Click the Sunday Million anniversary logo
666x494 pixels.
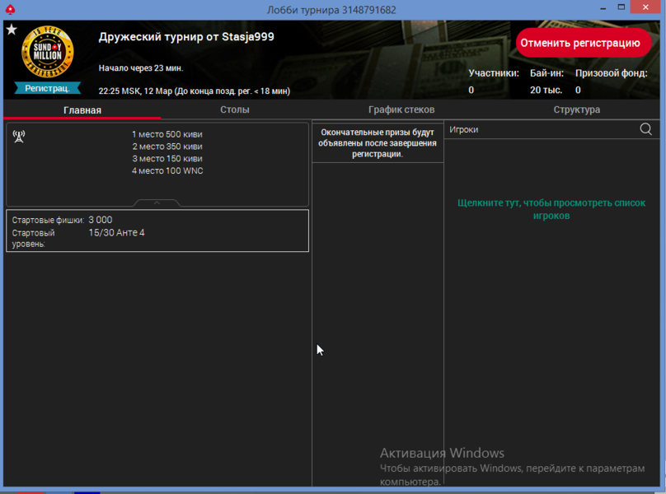coord(47,54)
